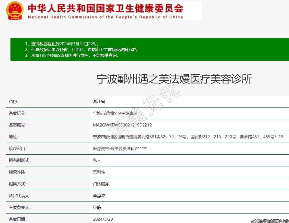Click the Chinese commission title in header
The height and width of the screenshot is (223, 289).
click(x=105, y=8)
